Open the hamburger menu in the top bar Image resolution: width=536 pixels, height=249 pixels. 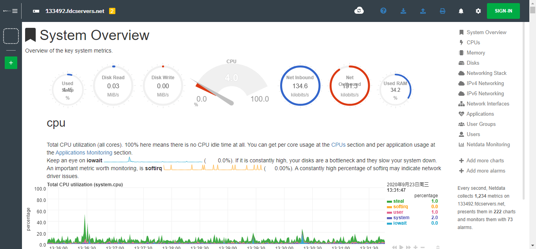pyautogui.click(x=15, y=11)
